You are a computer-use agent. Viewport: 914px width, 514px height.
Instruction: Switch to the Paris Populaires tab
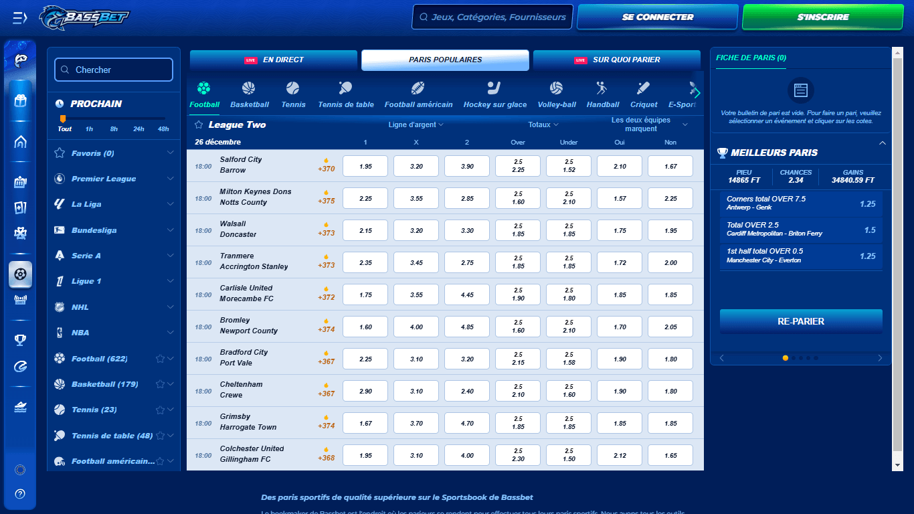point(446,60)
